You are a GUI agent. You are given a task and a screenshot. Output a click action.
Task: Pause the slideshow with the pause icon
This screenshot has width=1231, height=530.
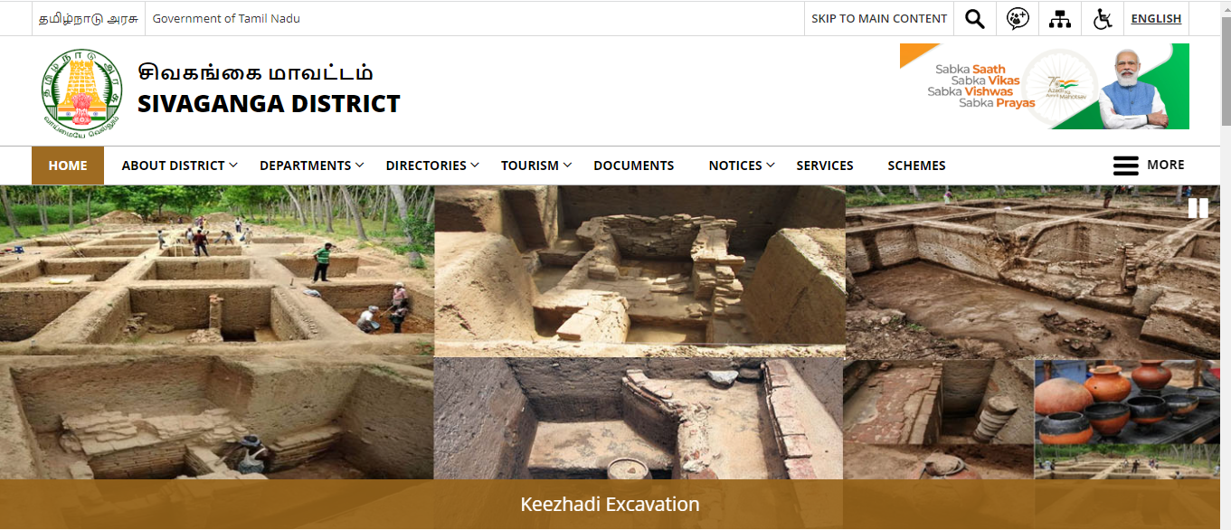tap(1198, 208)
